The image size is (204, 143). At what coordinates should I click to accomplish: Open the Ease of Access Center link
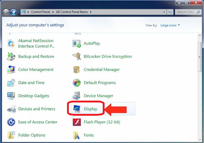coord(38,122)
